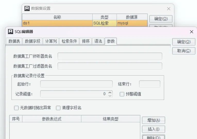Select the 计算列 tab
The height and width of the screenshot is (139, 197).
(51, 41)
